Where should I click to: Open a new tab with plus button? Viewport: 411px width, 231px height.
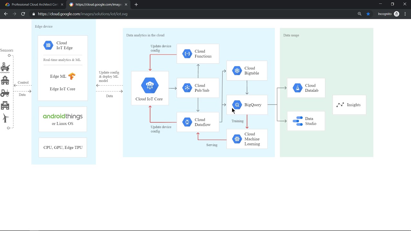136,4
